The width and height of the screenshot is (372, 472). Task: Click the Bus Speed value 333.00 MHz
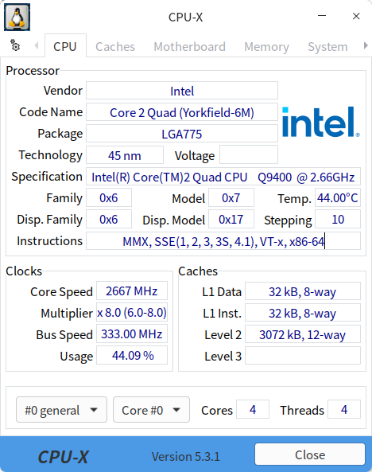(132, 334)
